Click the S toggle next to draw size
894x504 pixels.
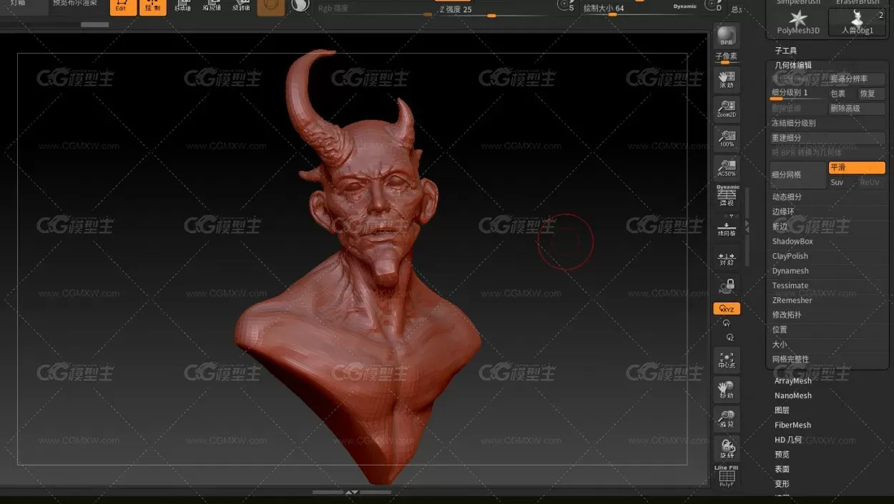(x=566, y=6)
